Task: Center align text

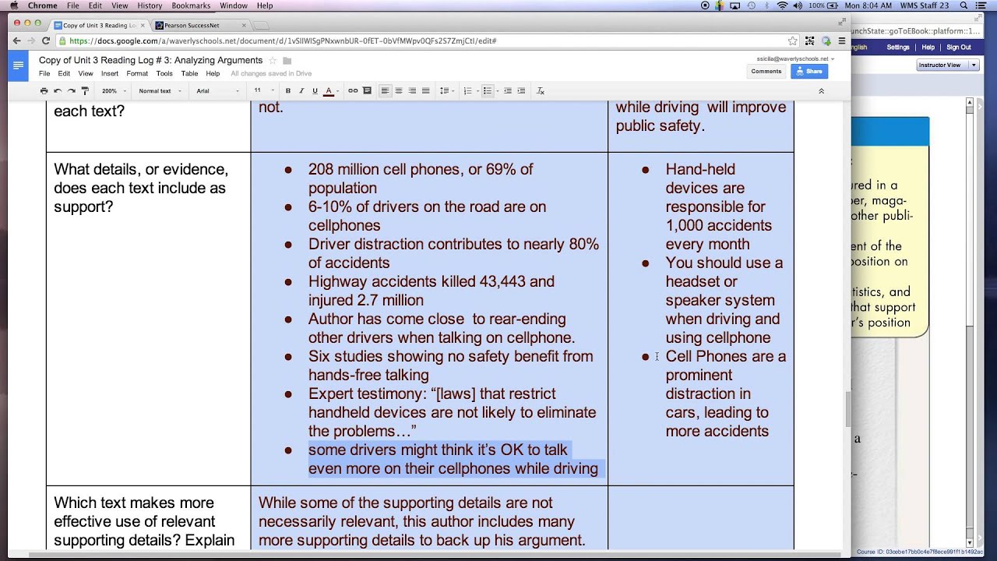Action: 399,91
